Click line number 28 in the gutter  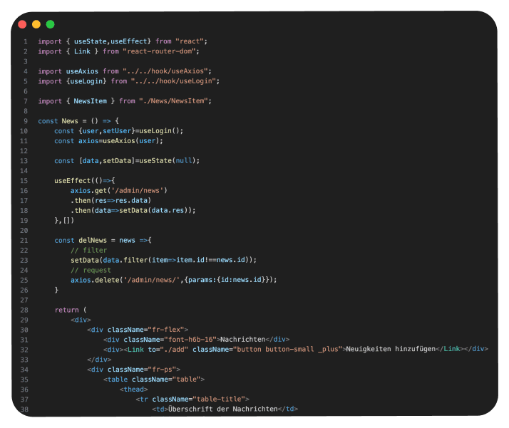click(x=24, y=310)
